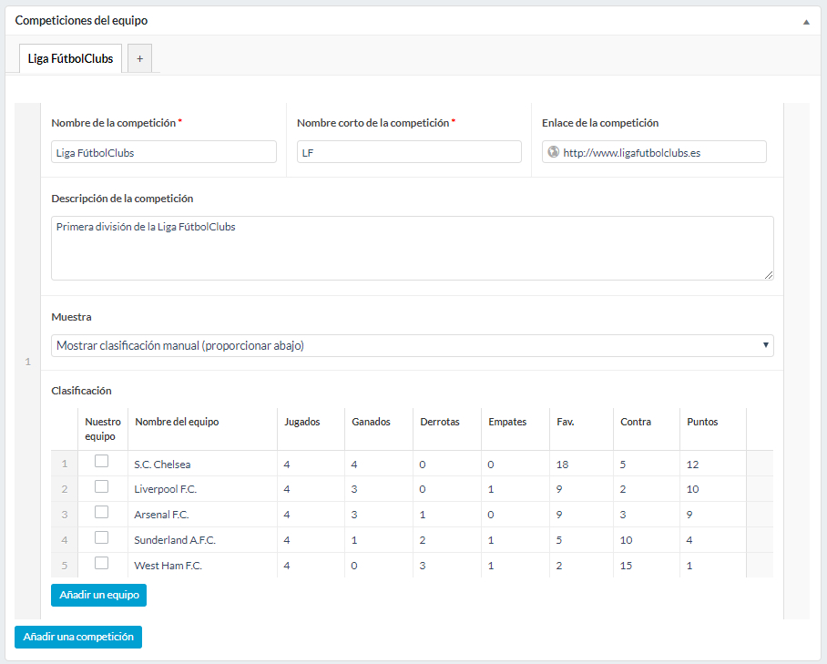
Task: Select the Liga FútbolClubs tab
Action: click(70, 58)
